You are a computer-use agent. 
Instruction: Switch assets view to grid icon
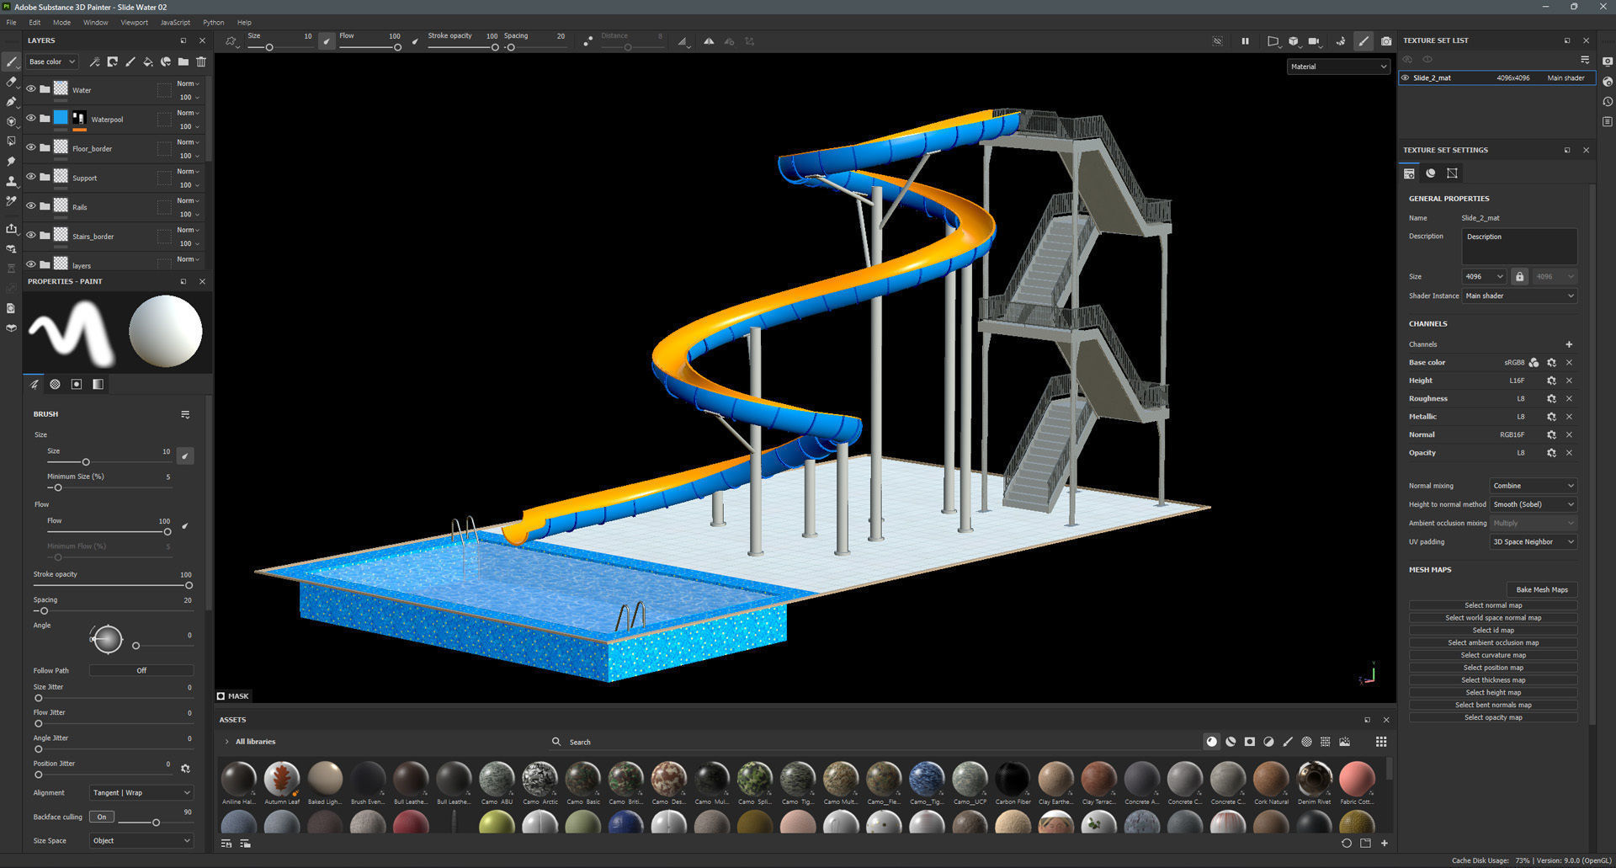coord(1381,742)
